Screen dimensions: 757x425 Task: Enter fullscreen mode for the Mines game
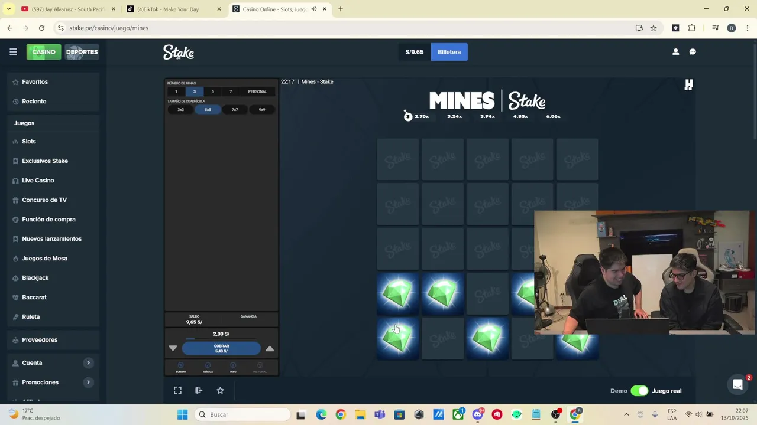click(x=177, y=390)
